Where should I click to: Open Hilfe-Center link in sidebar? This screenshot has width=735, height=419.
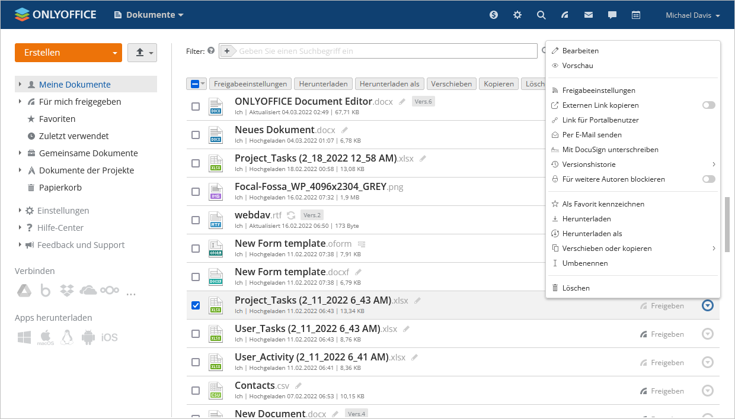(60, 228)
